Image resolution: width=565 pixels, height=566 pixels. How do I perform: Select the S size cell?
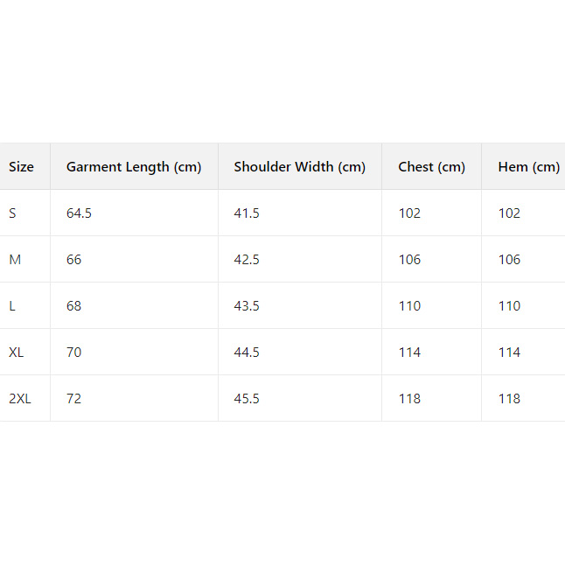click(13, 213)
